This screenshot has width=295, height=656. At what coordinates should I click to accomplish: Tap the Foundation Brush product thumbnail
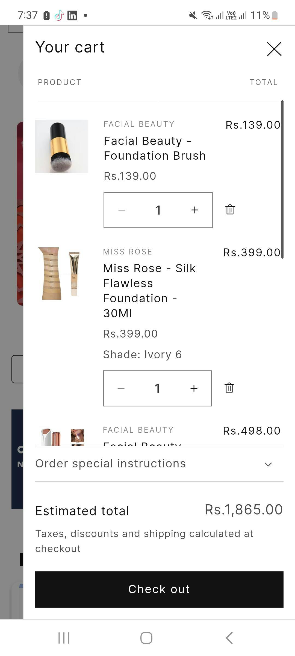[62, 146]
